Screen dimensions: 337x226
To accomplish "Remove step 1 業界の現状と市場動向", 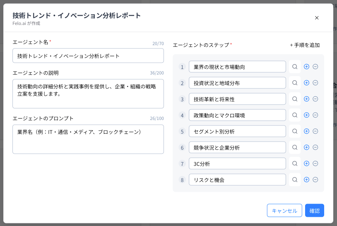I will pyautogui.click(x=315, y=67).
